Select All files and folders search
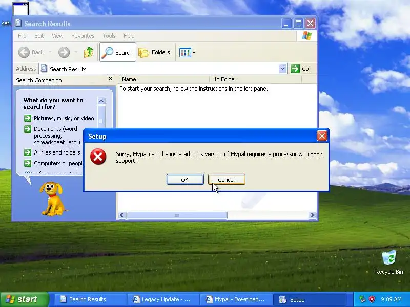 (57, 152)
